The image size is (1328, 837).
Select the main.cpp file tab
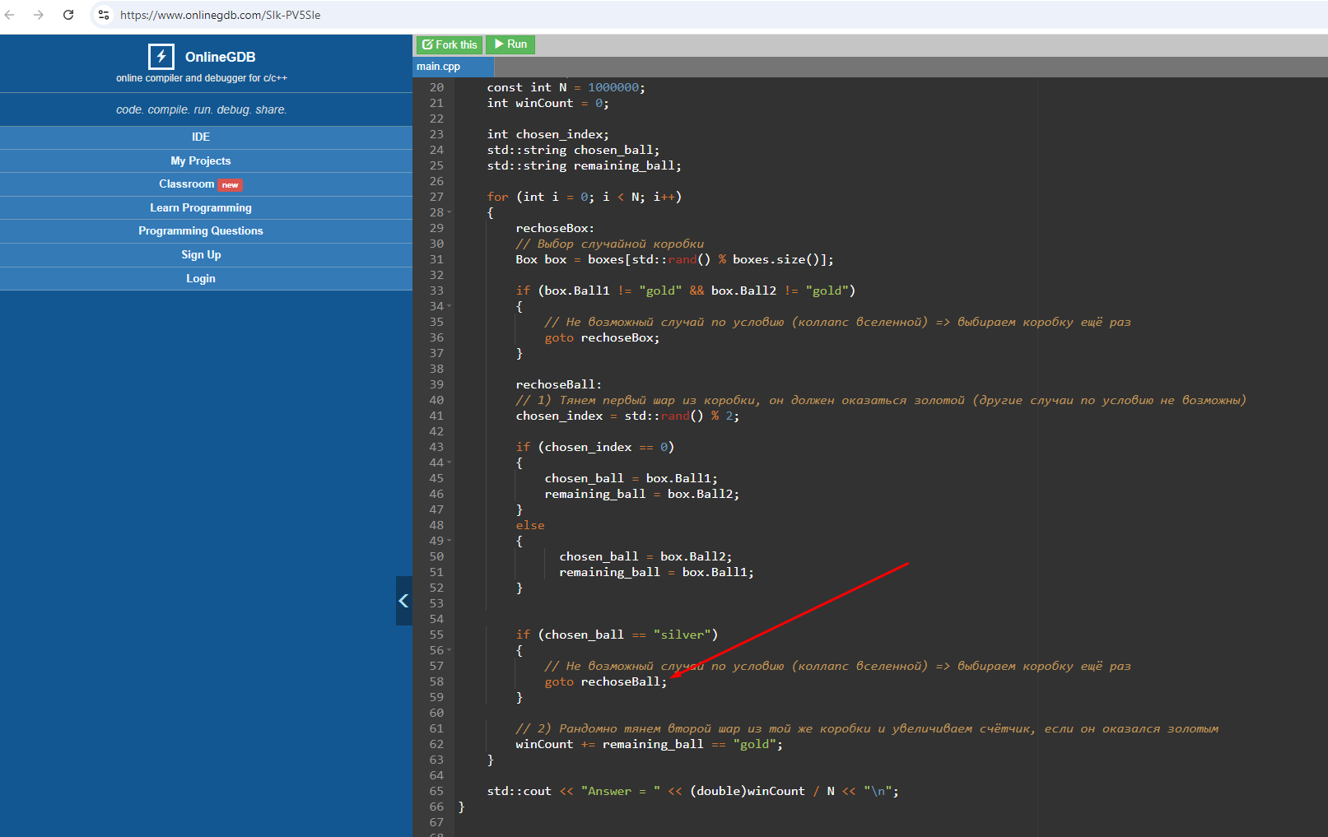click(x=439, y=67)
